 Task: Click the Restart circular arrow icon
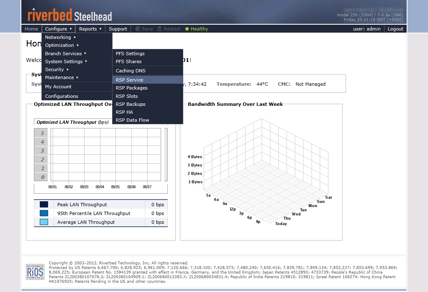point(159,28)
